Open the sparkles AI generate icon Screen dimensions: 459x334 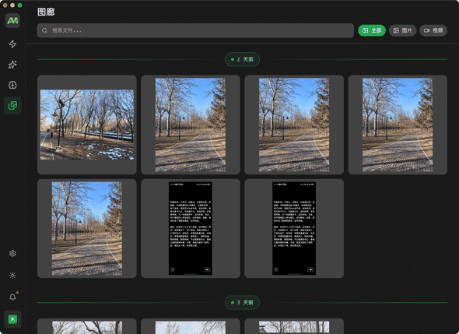pos(12,65)
